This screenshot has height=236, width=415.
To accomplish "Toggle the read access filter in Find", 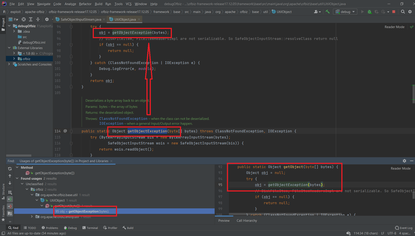I will coord(10,199).
